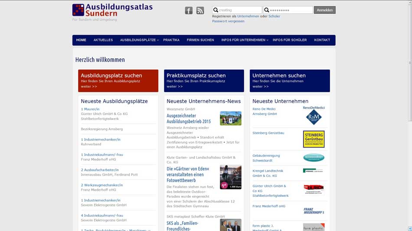Click the RenoDeMedici company logo
Viewport: 412px width, 231px height.
[x=314, y=115]
